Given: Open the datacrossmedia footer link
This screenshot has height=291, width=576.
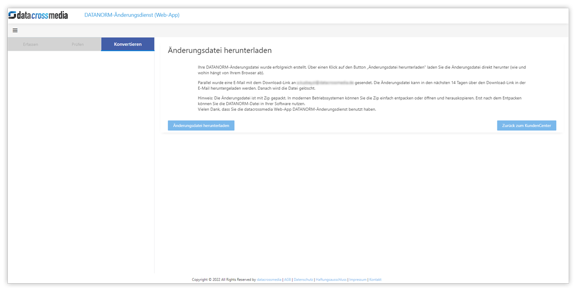Looking at the screenshot, I should coord(269,280).
